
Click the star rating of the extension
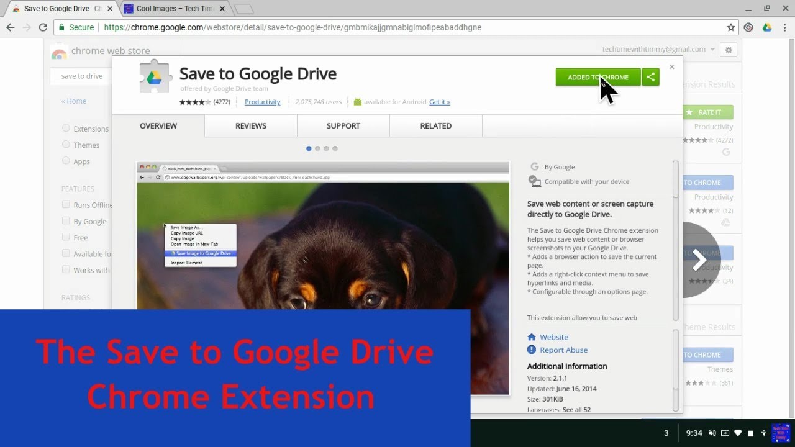click(x=195, y=102)
